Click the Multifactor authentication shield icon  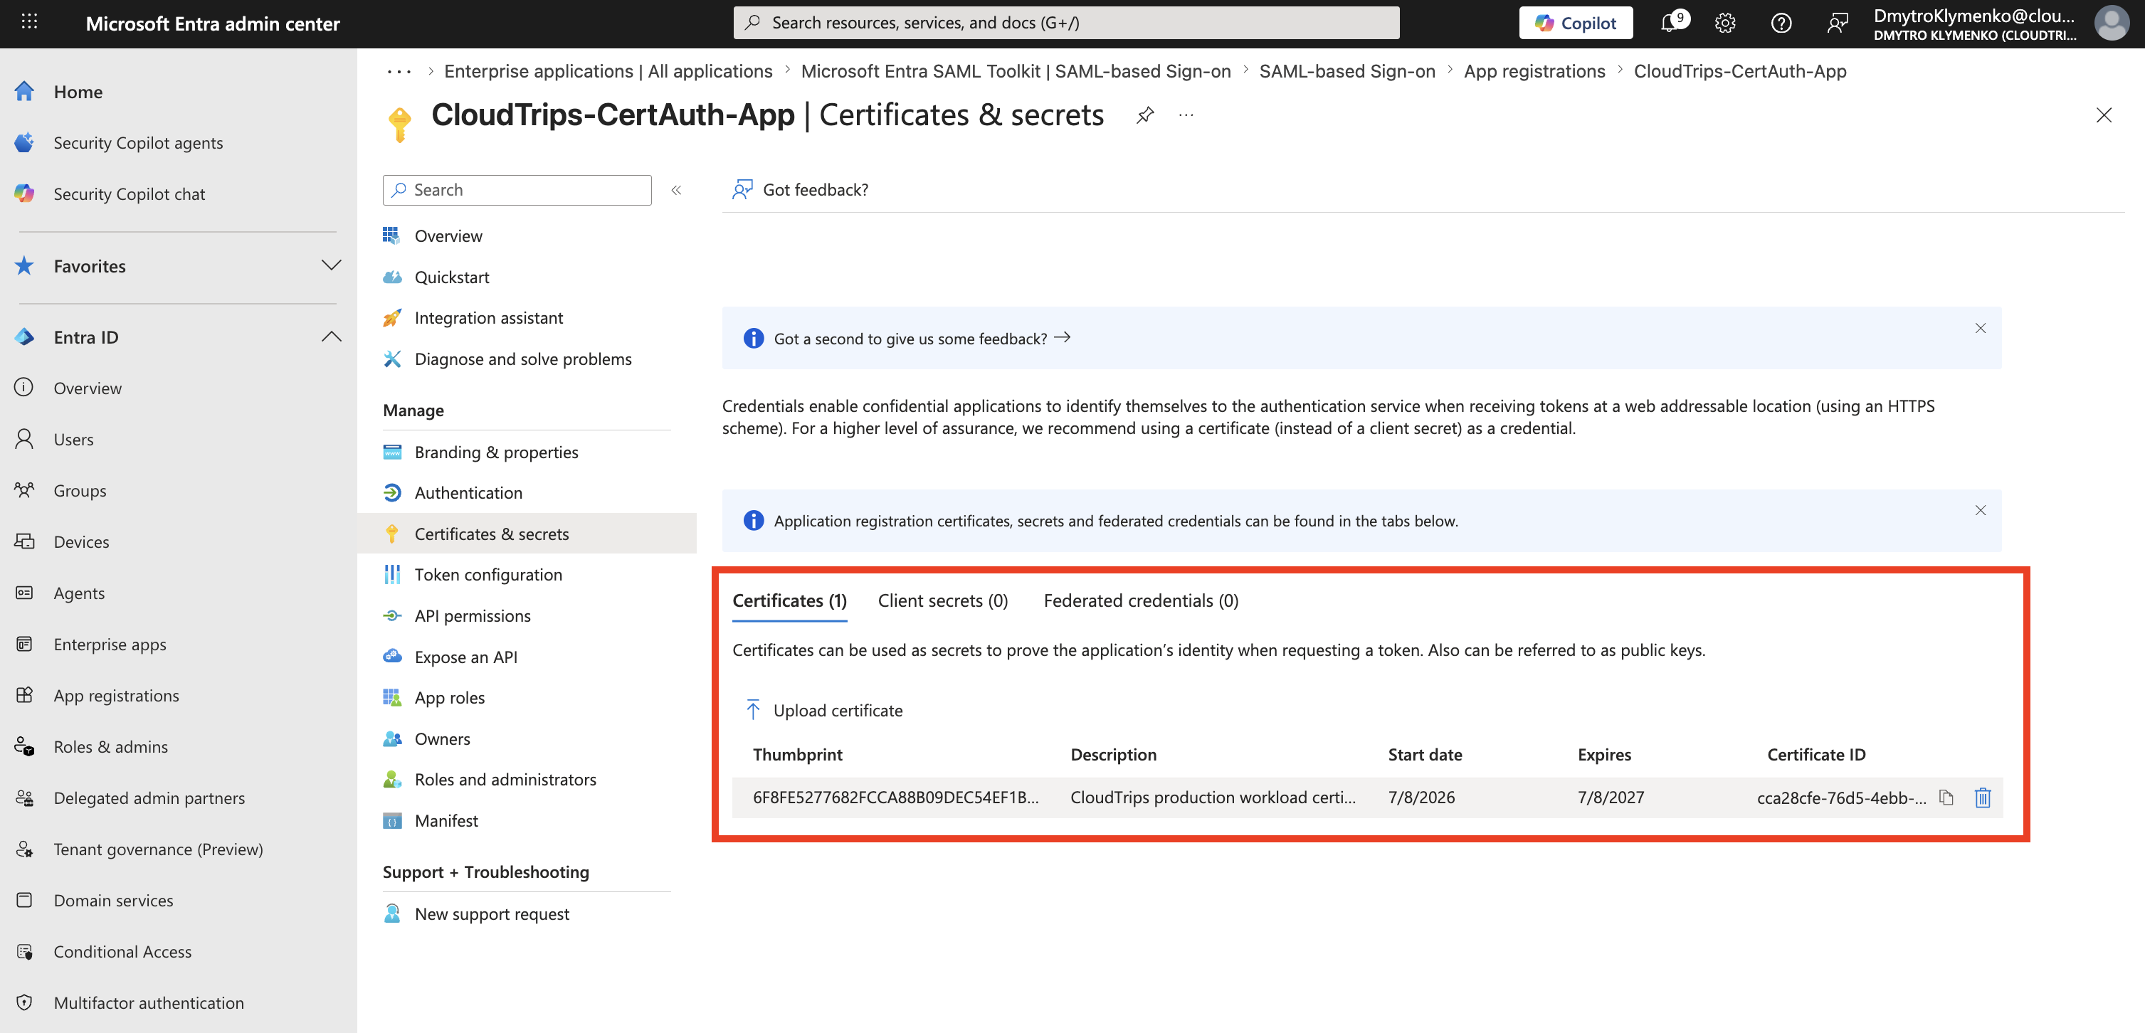pyautogui.click(x=24, y=1002)
